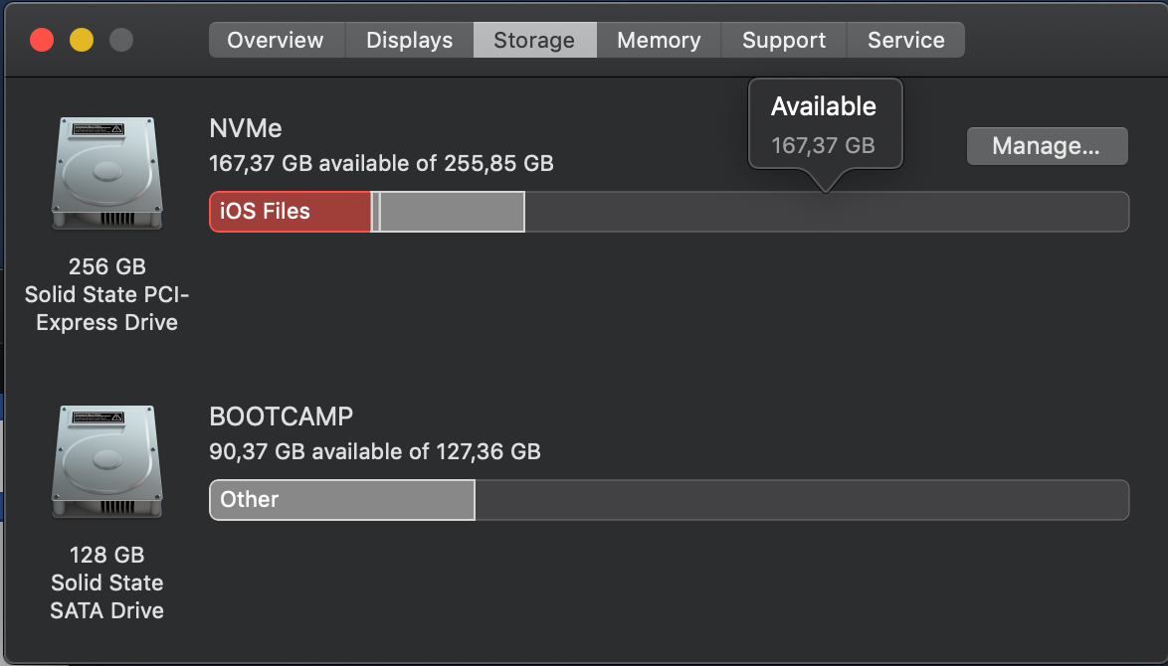
Task: Click the NVMe drive icon
Action: coord(106,173)
